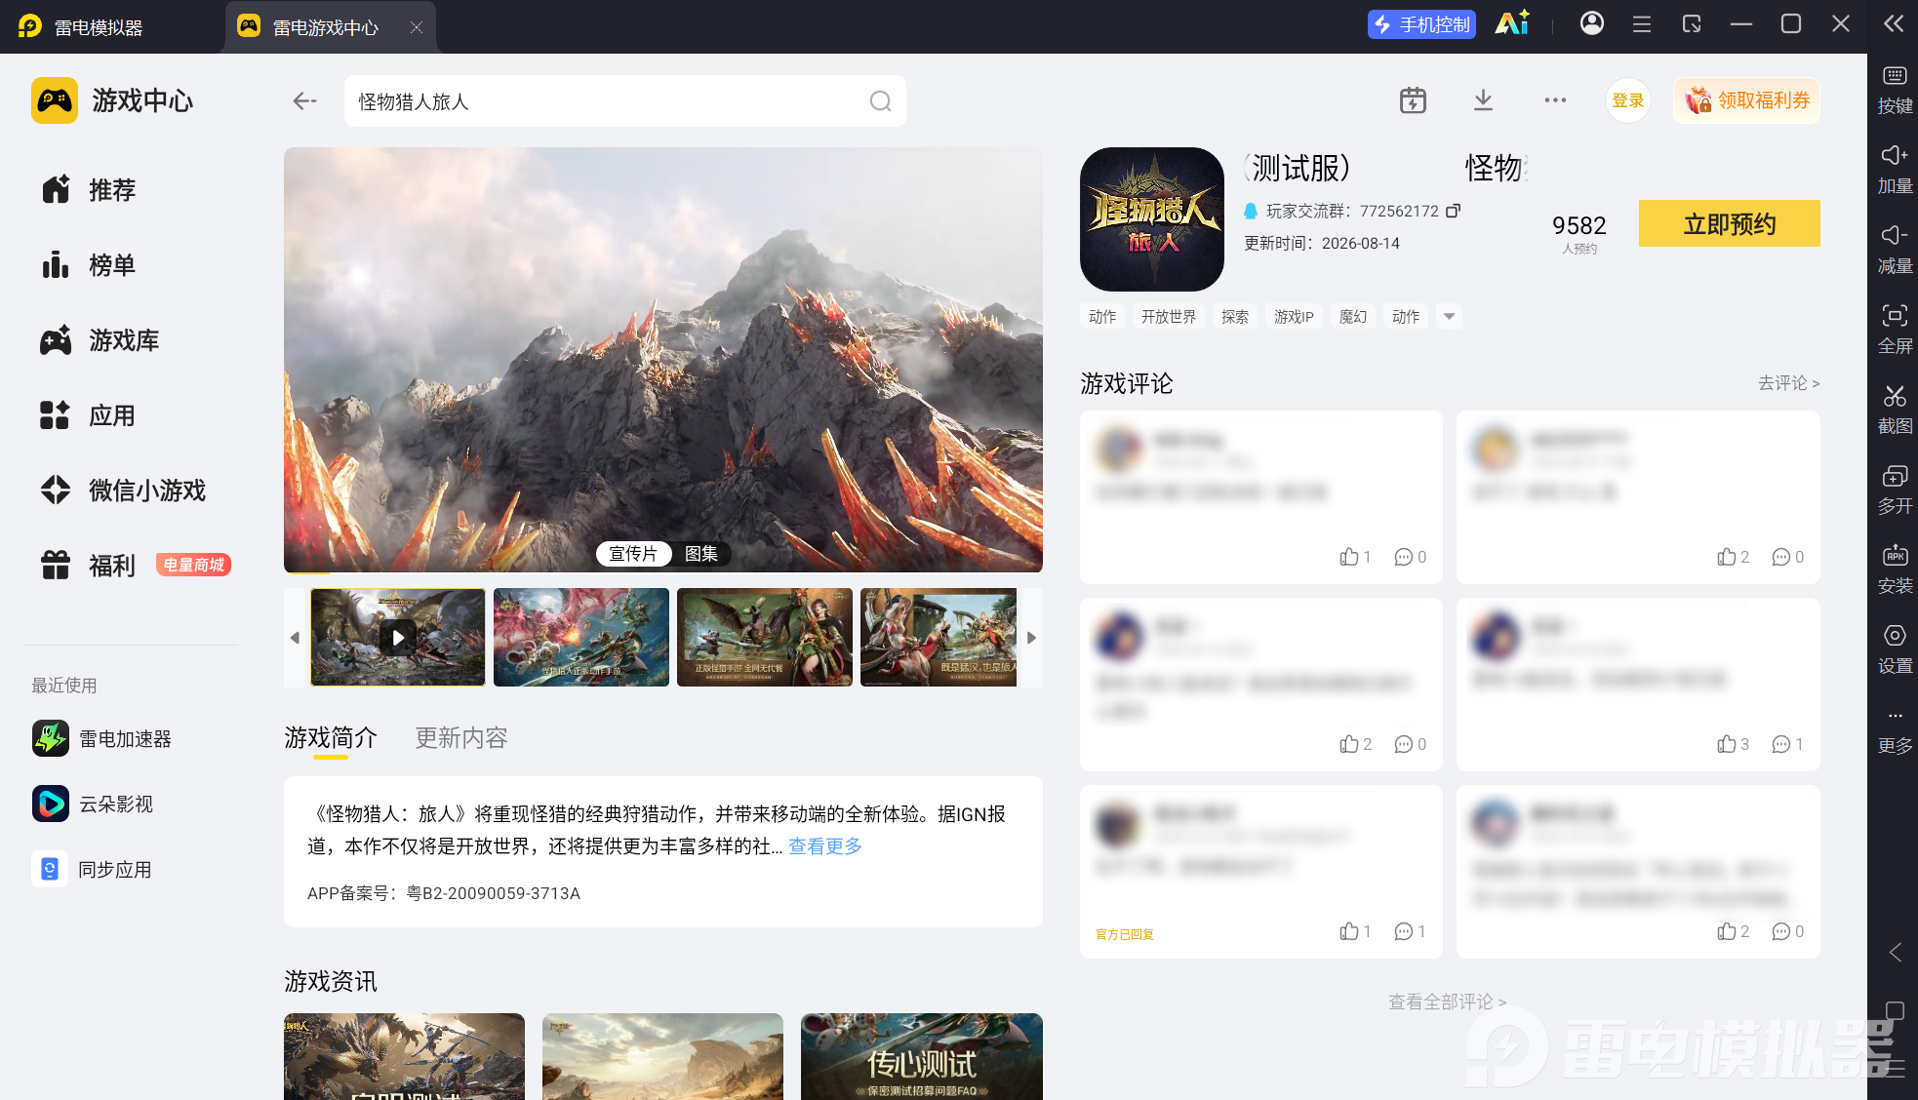This screenshot has height=1100, width=1918.
Task: Open the 推荐 sidebar section
Action: tap(88, 190)
